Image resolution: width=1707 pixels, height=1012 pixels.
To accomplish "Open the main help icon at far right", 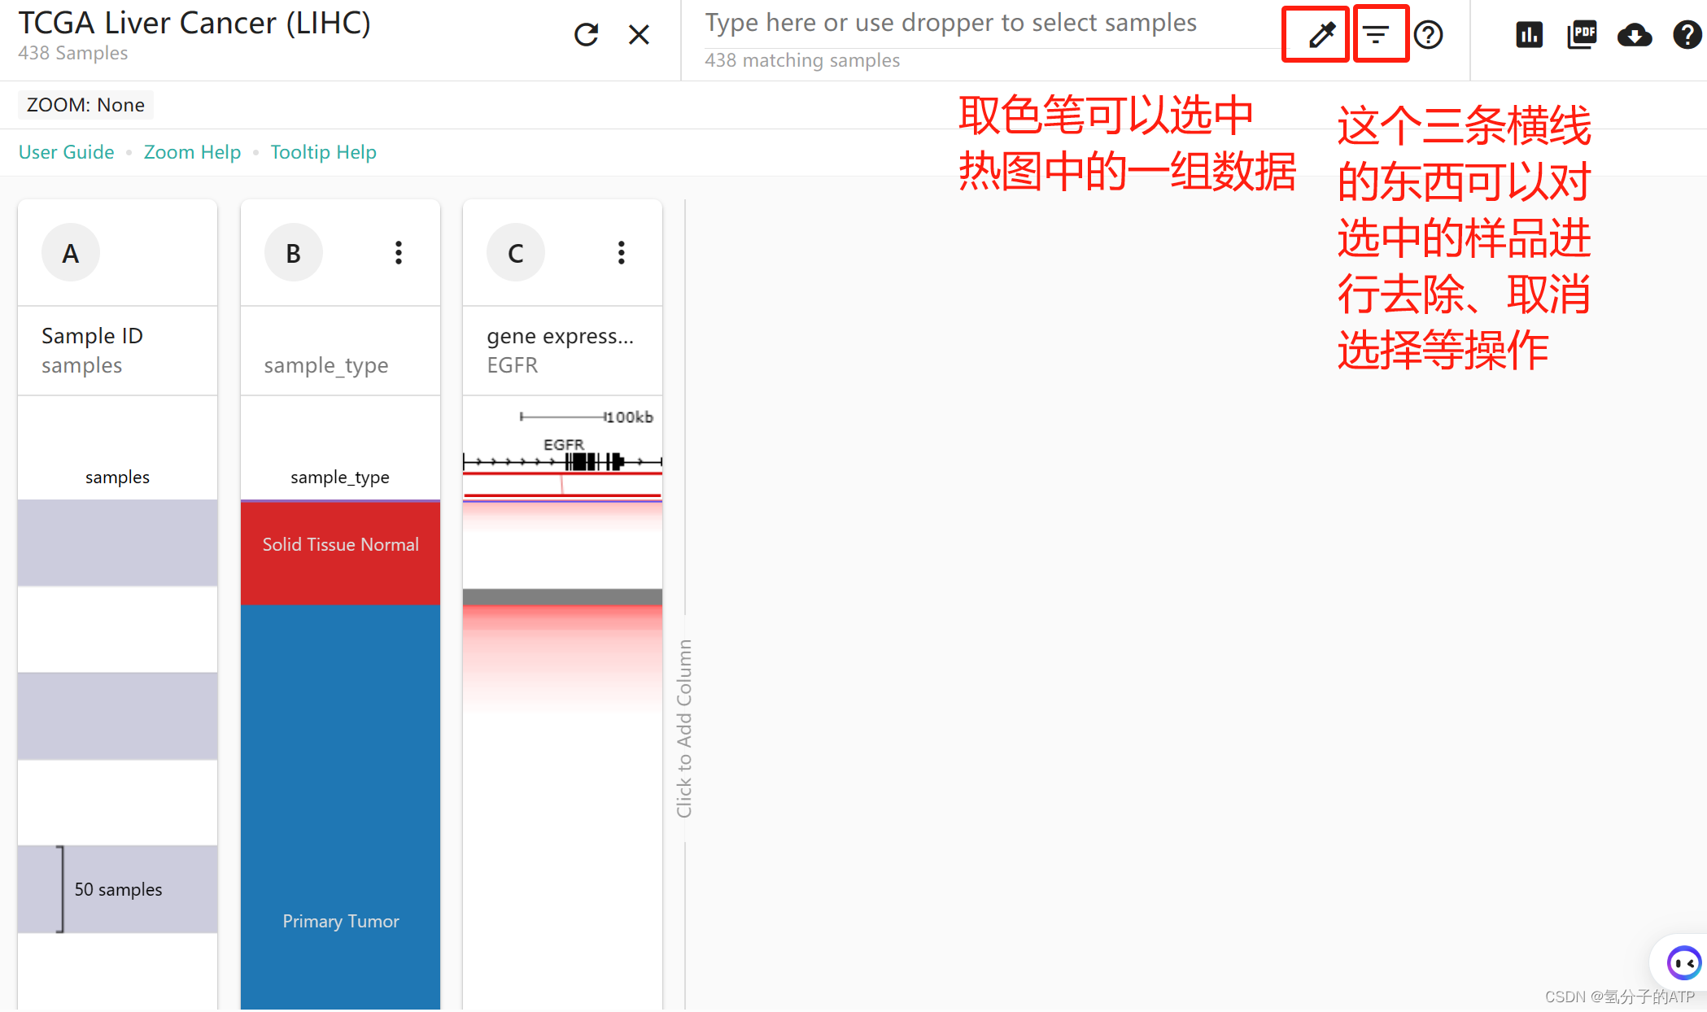I will click(x=1686, y=35).
